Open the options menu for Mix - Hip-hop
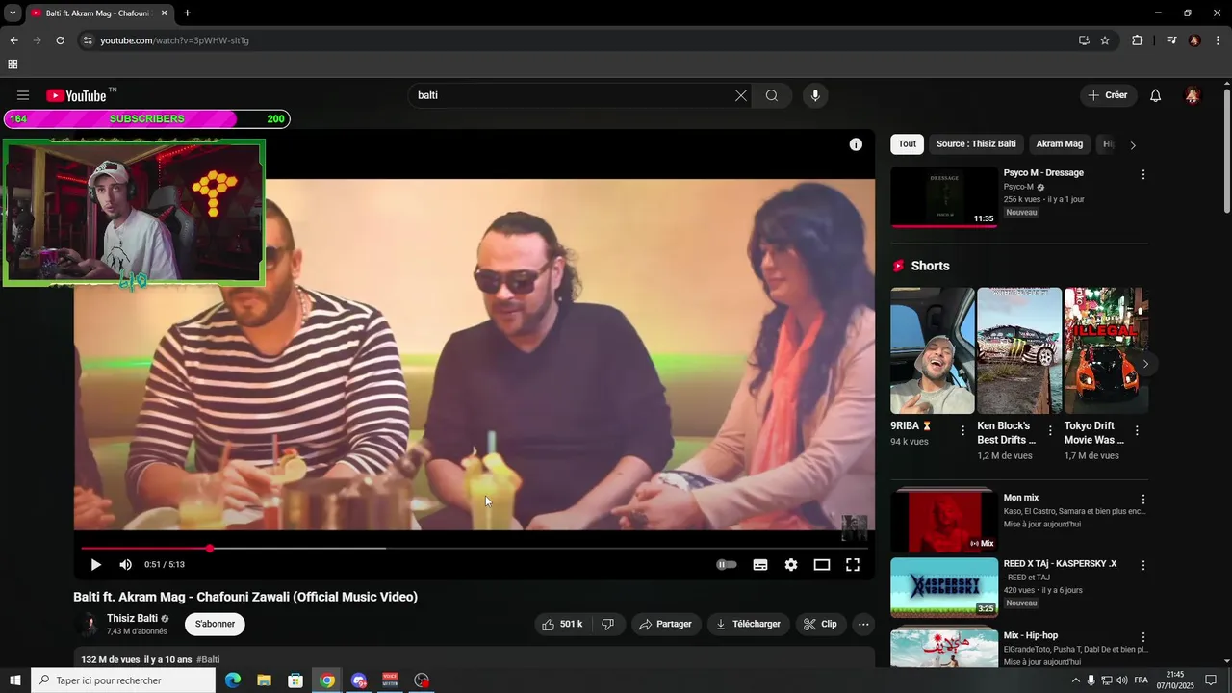The height and width of the screenshot is (693, 1232). pyautogui.click(x=1143, y=637)
